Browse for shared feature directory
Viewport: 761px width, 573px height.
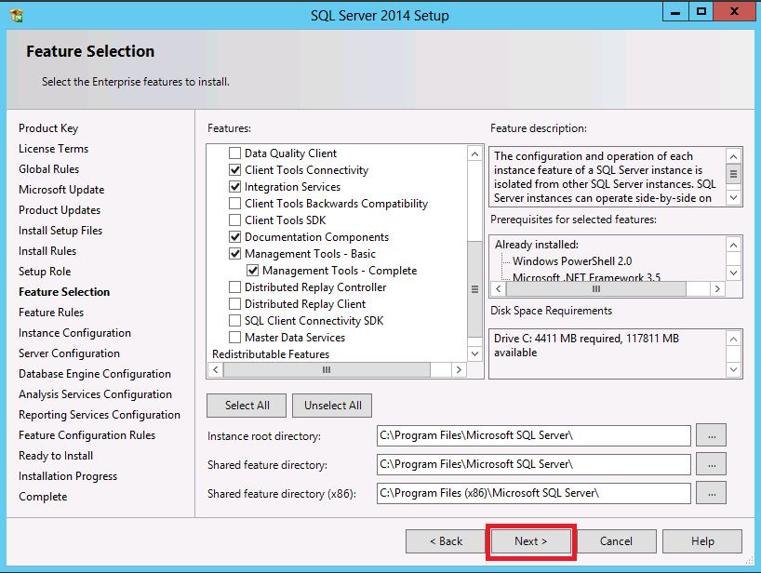(712, 464)
